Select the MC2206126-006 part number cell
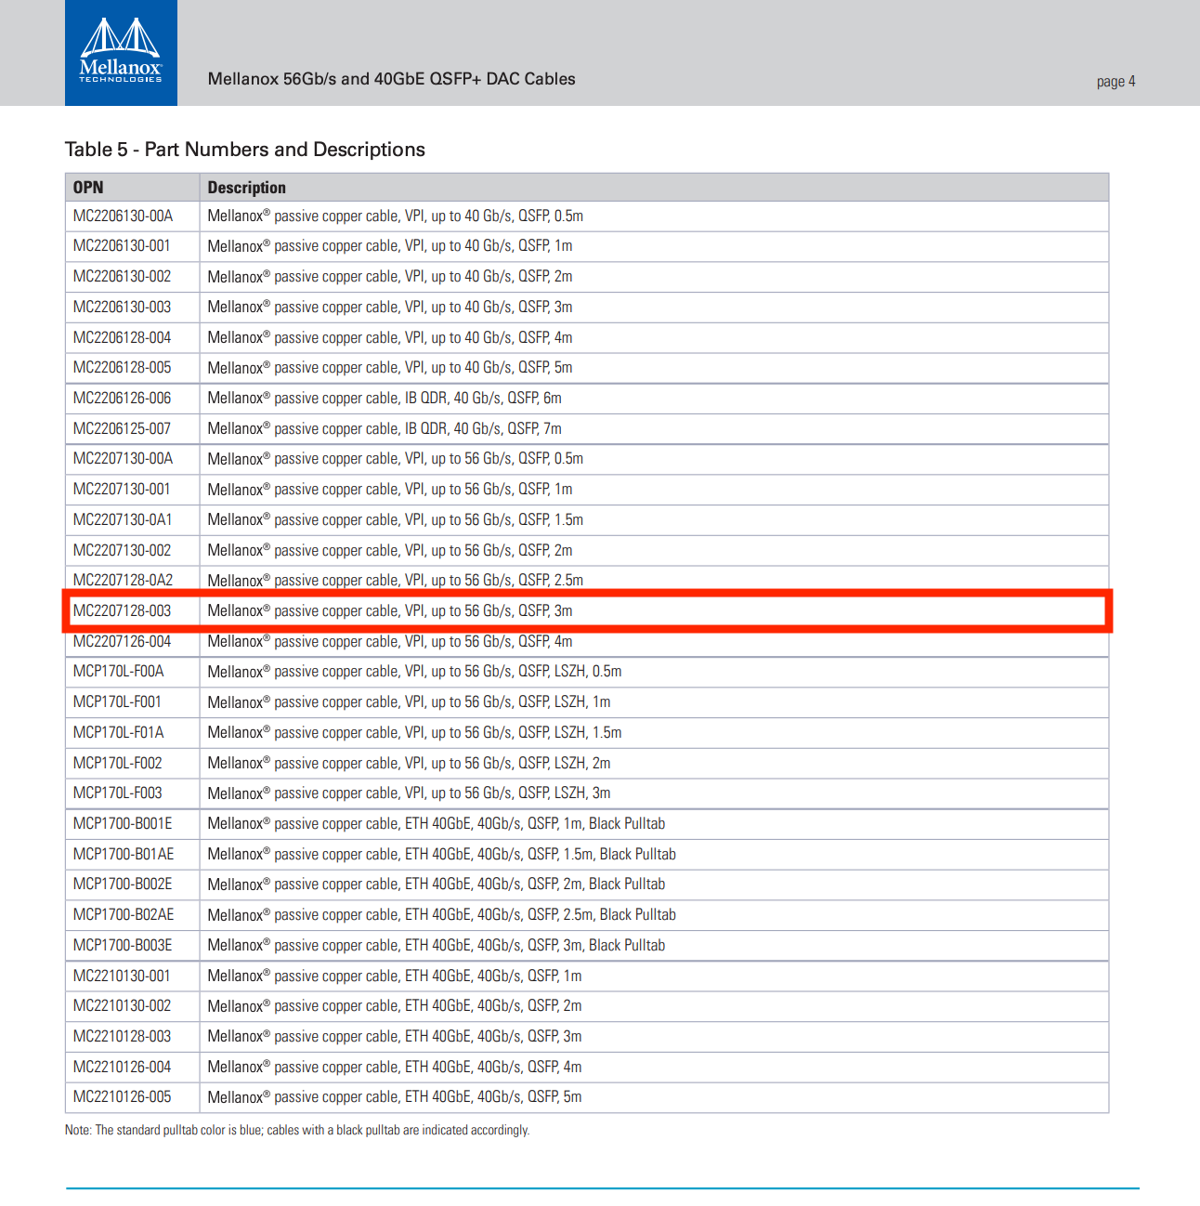The image size is (1200, 1206). click(x=123, y=399)
